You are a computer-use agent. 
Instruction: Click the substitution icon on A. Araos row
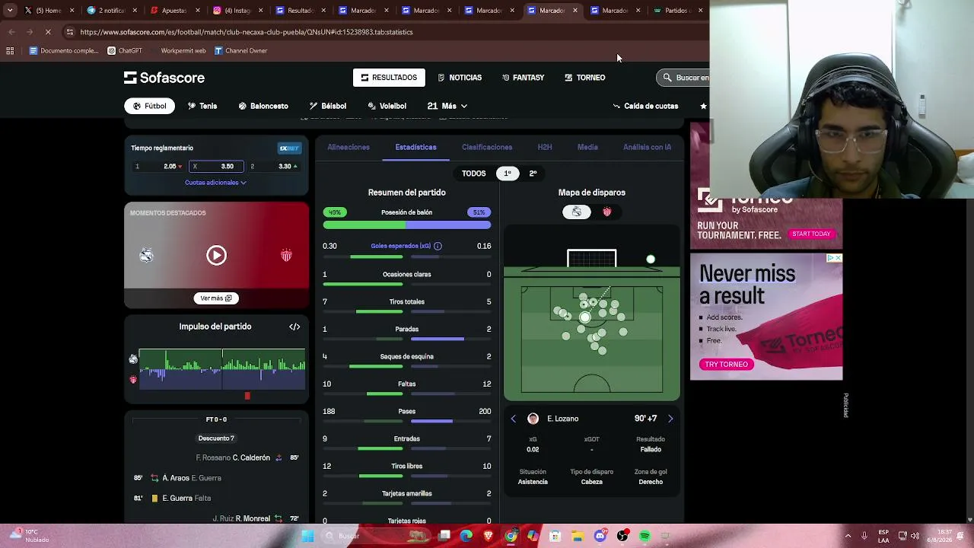pos(154,478)
